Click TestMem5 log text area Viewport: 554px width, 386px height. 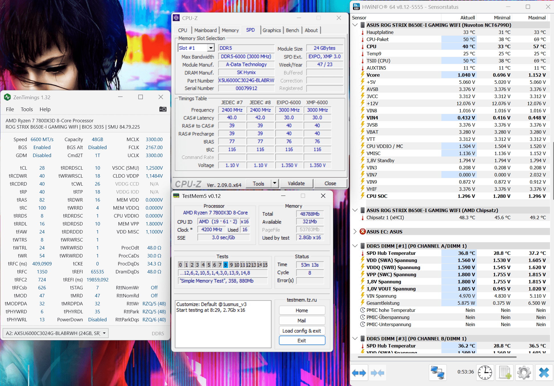pyautogui.click(x=223, y=324)
